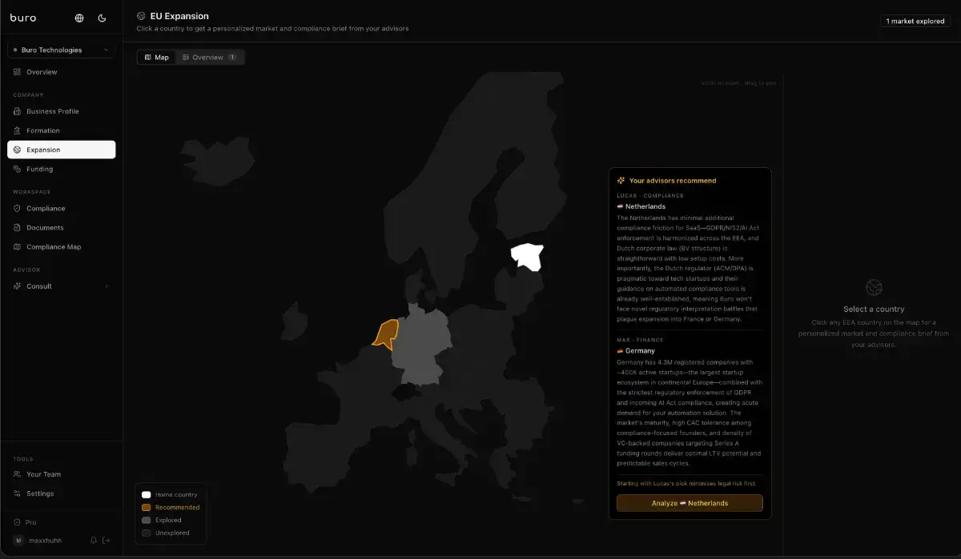The image size is (961, 559).
Task: Click the "EU Expansion" page title
Action: click(179, 16)
